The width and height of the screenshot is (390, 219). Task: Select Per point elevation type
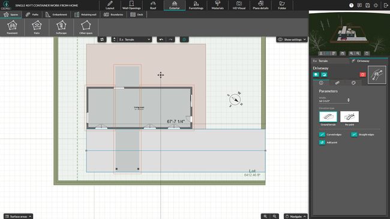(349, 117)
